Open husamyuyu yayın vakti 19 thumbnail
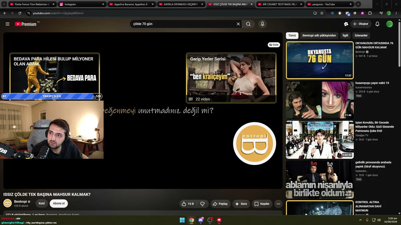This screenshot has height=225, width=401. tap(320, 100)
